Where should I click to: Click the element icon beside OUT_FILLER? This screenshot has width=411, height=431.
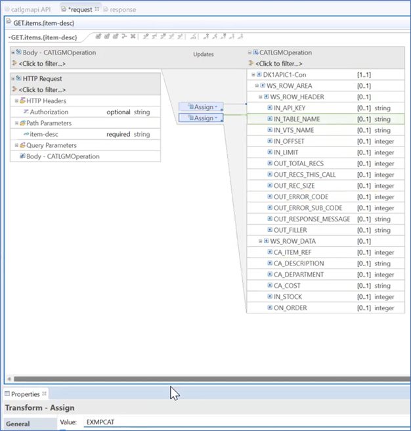270,230
